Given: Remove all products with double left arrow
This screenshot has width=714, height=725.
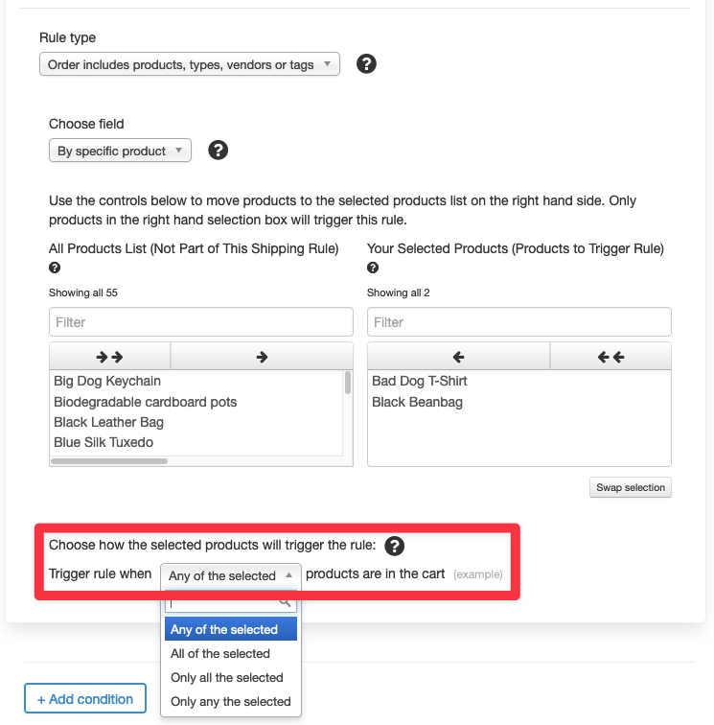Looking at the screenshot, I should coord(610,357).
